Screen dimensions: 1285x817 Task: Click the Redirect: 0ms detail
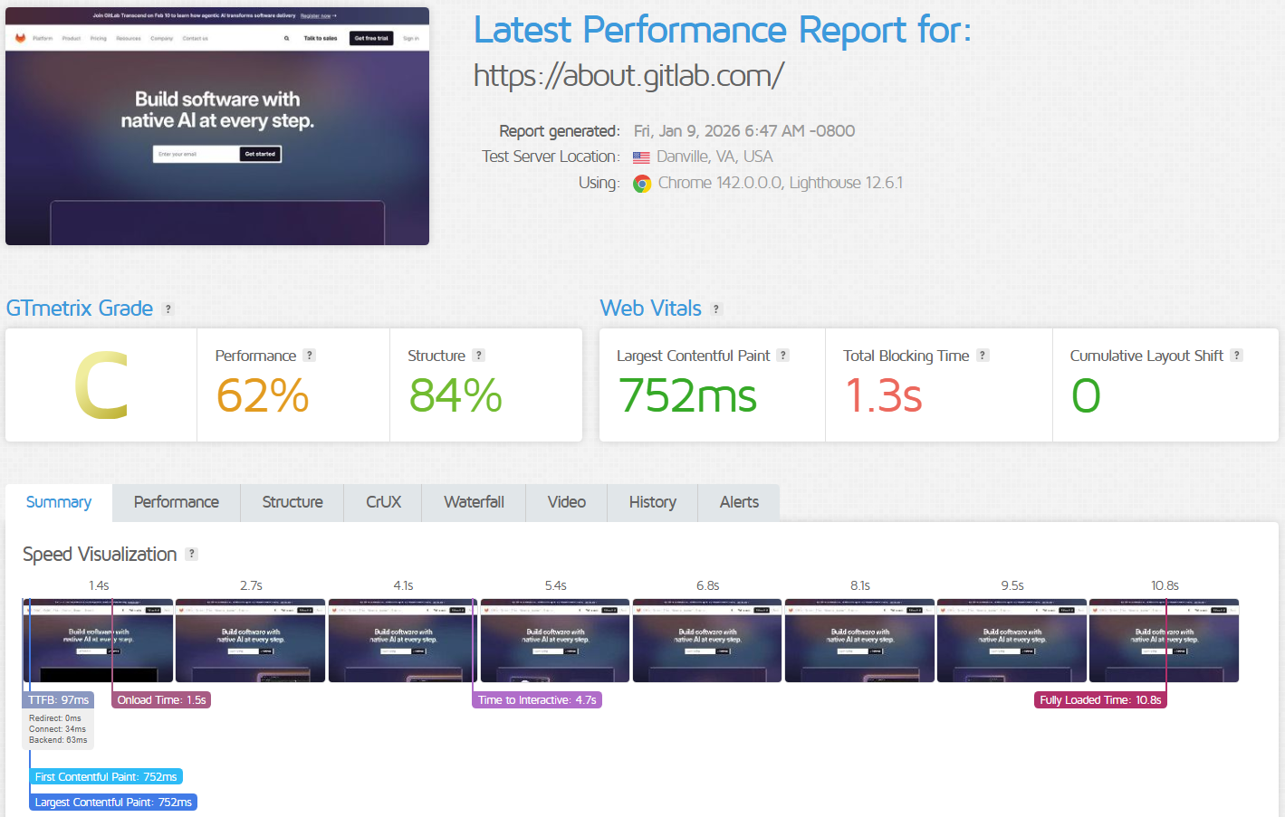[54, 718]
